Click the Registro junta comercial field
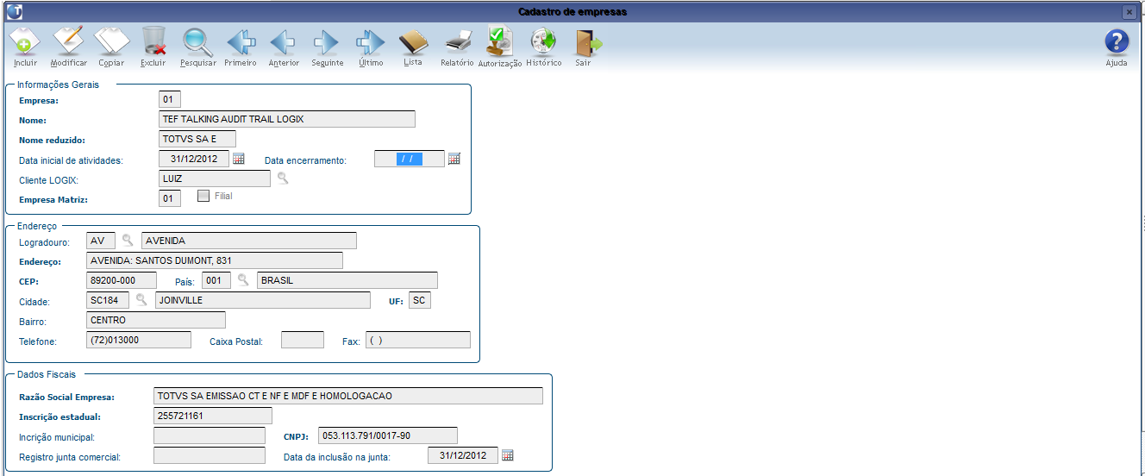The width and height of the screenshot is (1145, 476). [x=210, y=455]
